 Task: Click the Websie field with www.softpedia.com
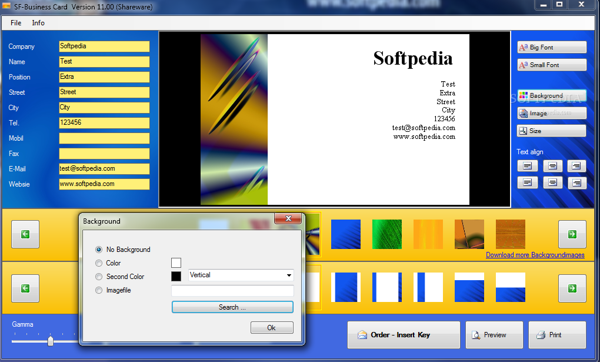click(x=104, y=184)
